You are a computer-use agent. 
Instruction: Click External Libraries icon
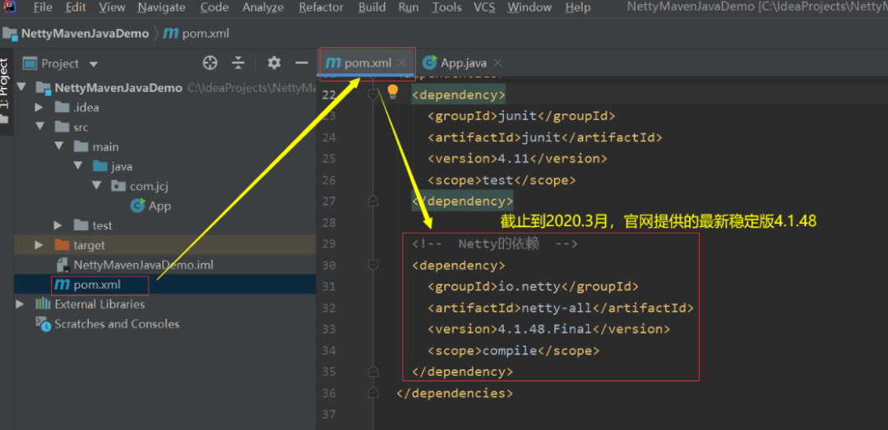[43, 304]
